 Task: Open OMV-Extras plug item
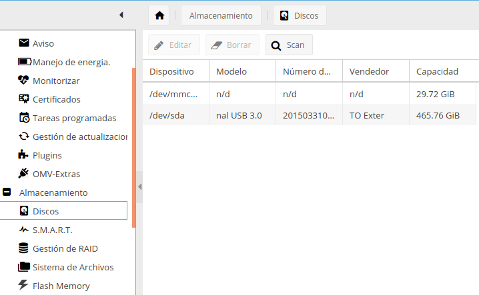tap(56, 174)
